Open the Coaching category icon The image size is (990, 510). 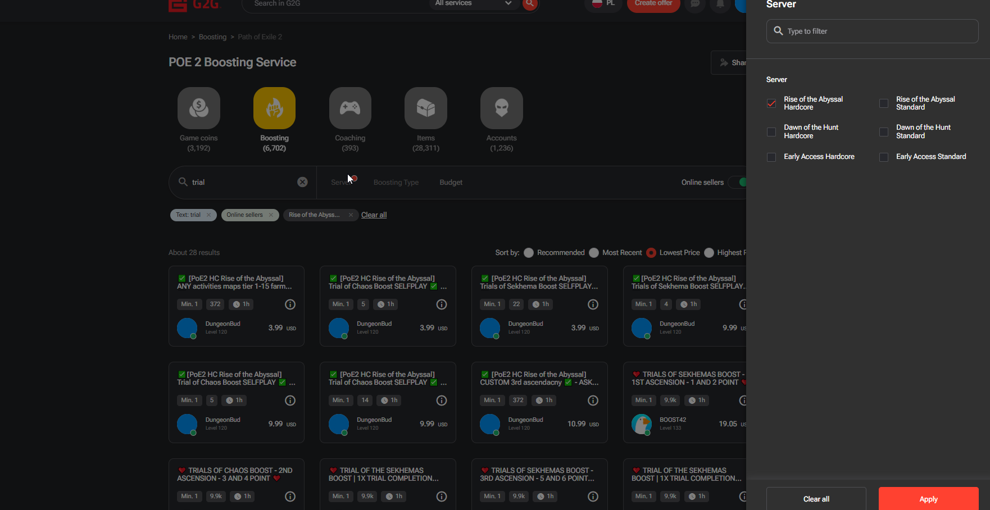[350, 108]
